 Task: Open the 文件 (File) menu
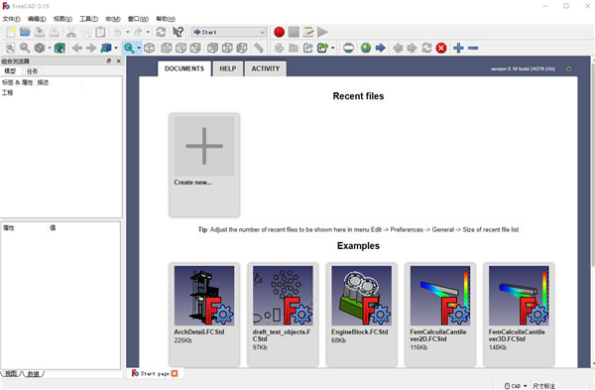coord(11,19)
